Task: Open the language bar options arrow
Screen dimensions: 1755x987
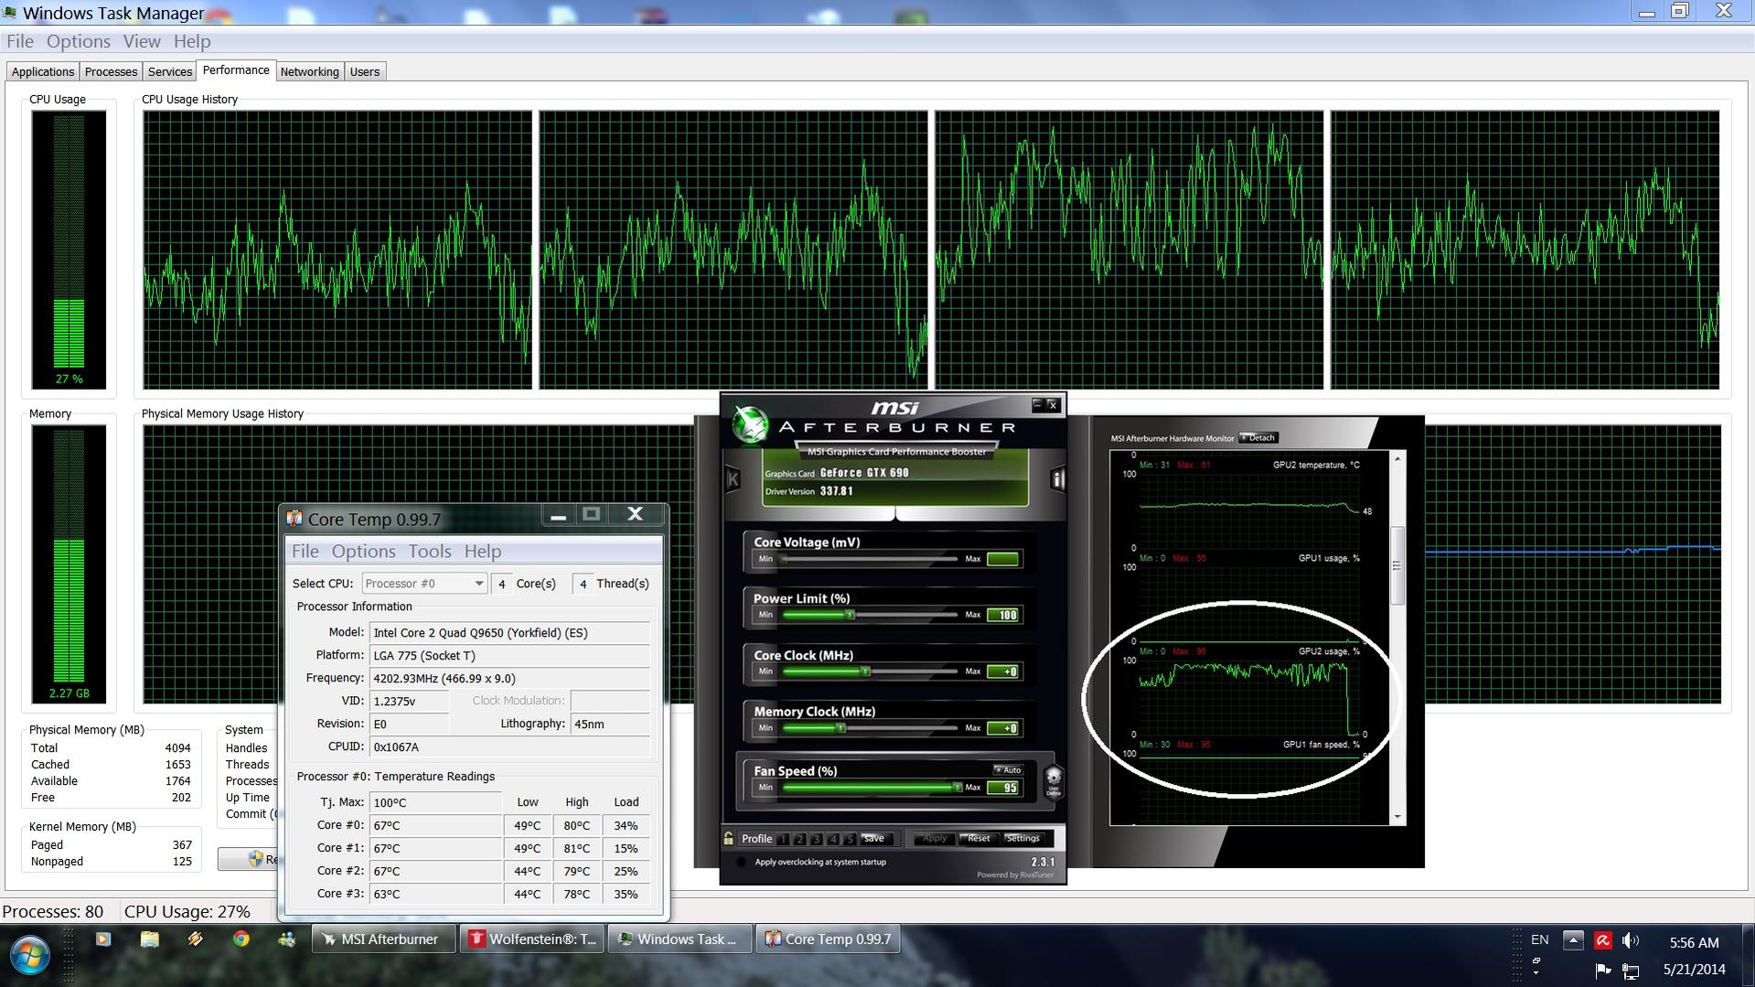Action: click(x=1536, y=972)
